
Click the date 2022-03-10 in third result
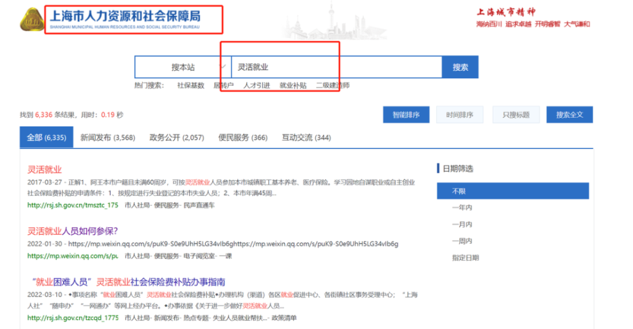pos(45,295)
